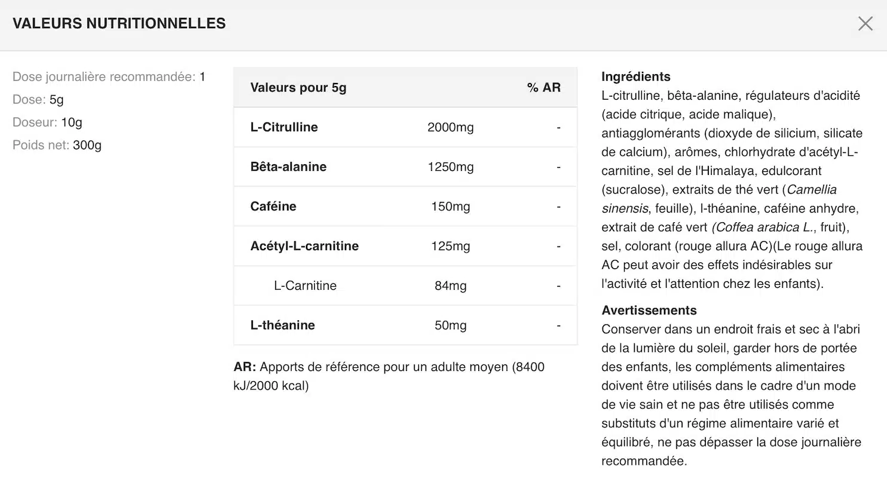887x491 pixels.
Task: Click the 'Valeurs pour 5g' column header
Action: coord(298,88)
